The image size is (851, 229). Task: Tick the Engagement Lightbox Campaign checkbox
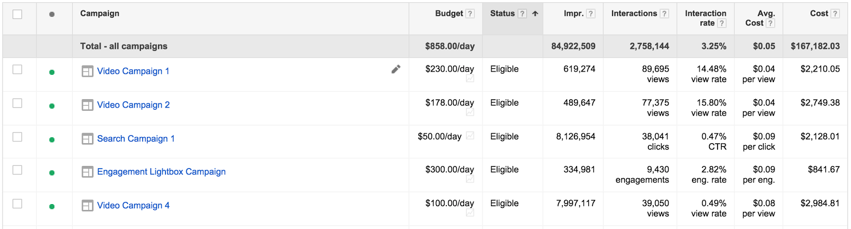click(x=18, y=170)
